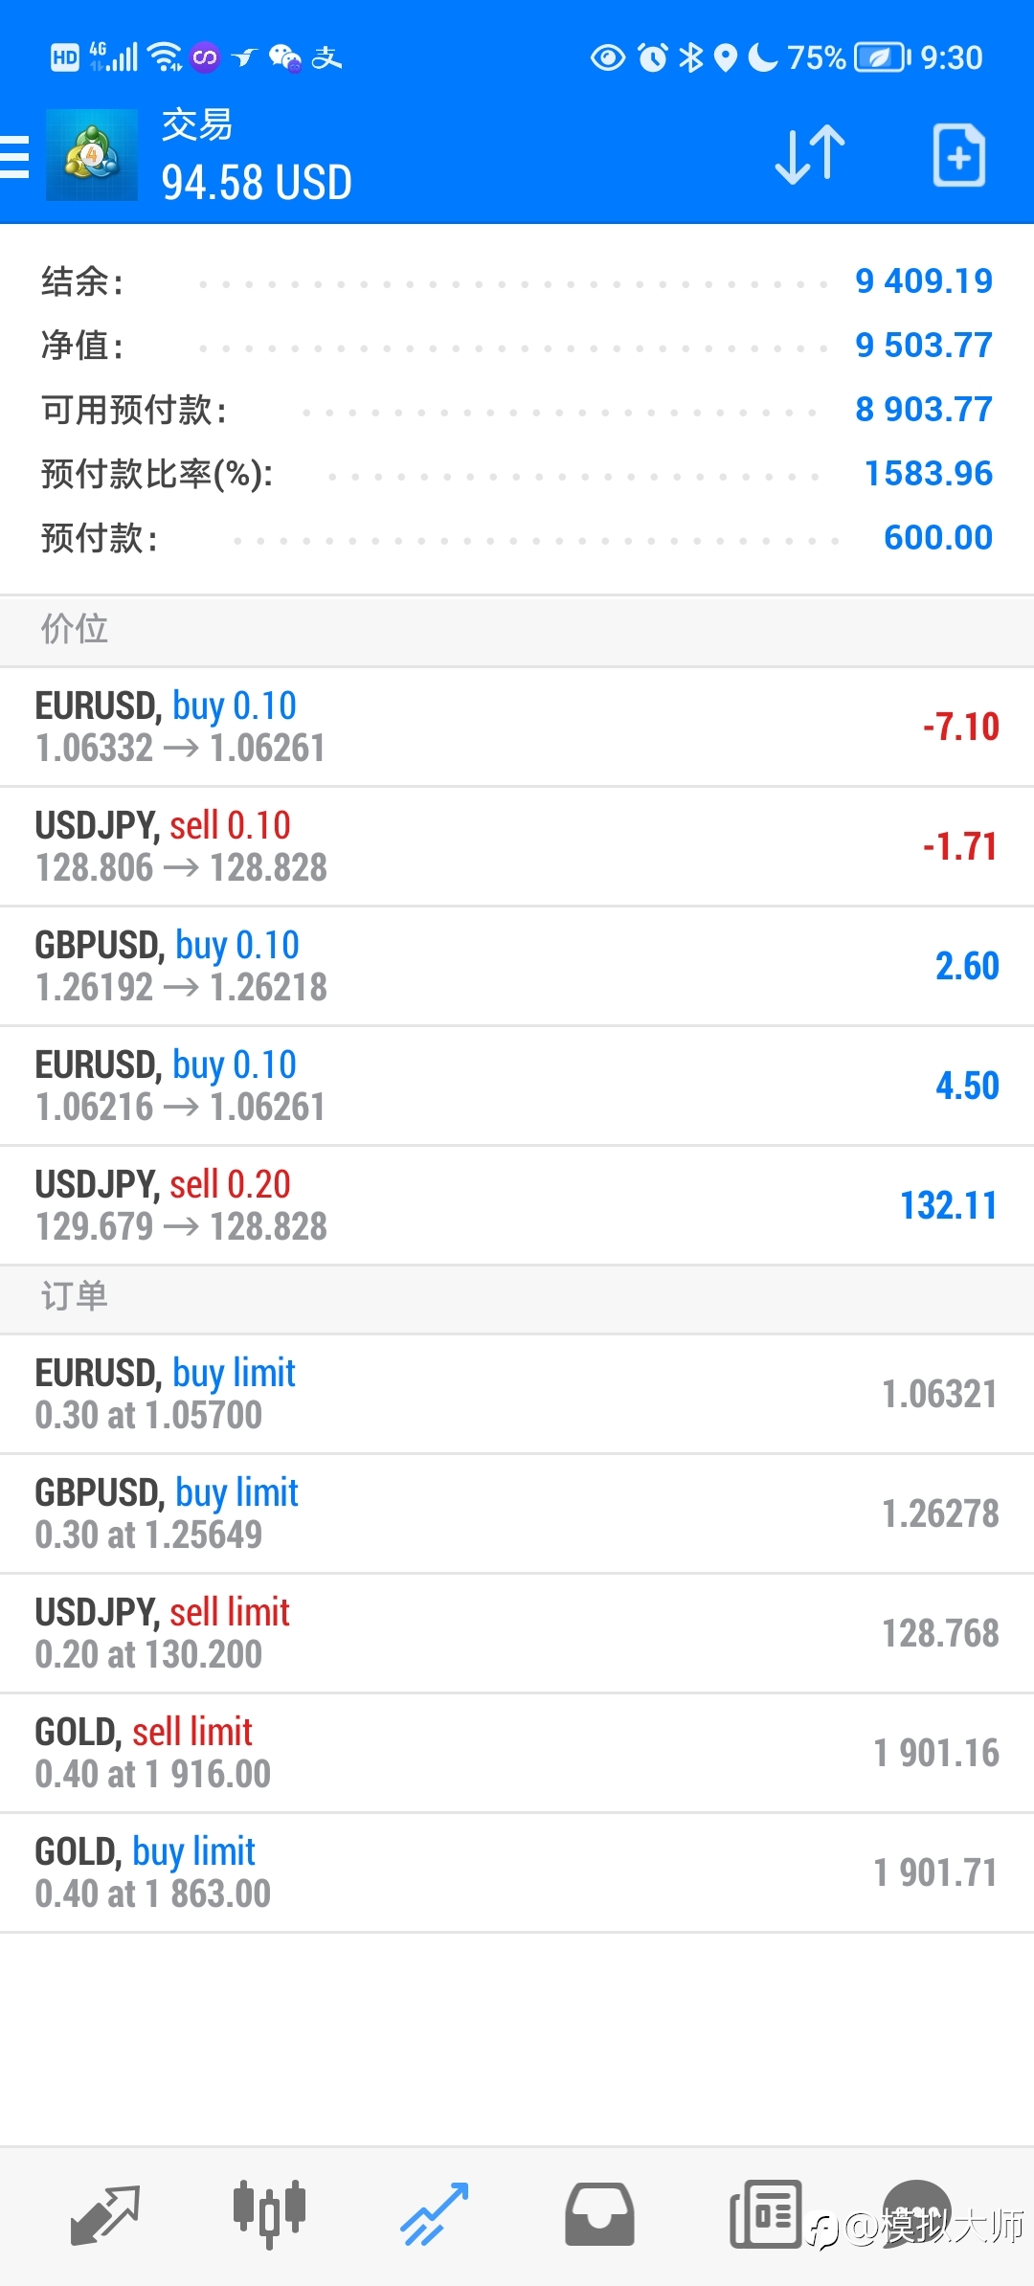Tap the MetaTrader app logo
Viewport: 1034px width, 2286px height.
(92, 155)
